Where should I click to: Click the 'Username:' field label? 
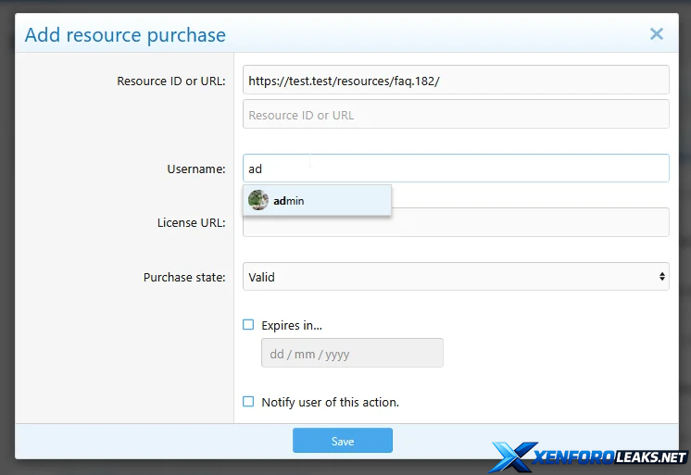click(195, 169)
